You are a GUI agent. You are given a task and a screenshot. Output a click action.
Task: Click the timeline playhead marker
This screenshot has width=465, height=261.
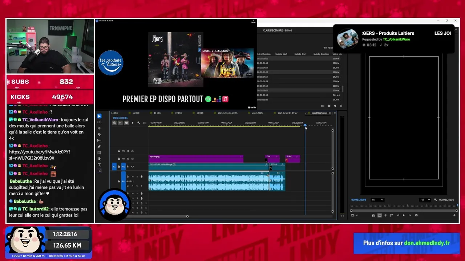(x=305, y=125)
